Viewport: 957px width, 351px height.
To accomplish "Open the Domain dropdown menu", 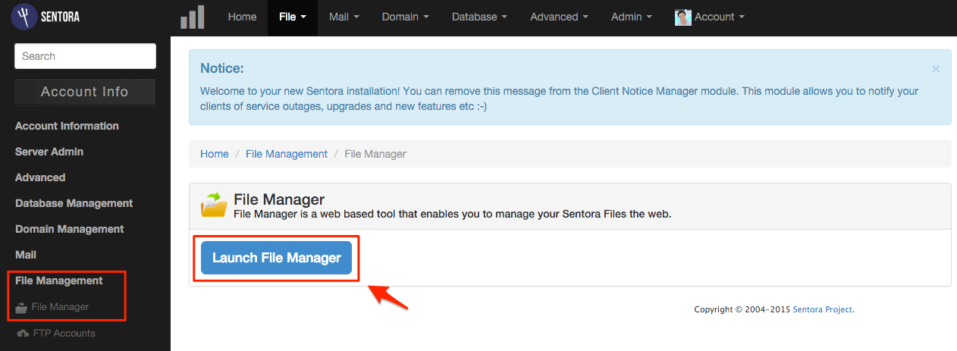I will pos(405,17).
